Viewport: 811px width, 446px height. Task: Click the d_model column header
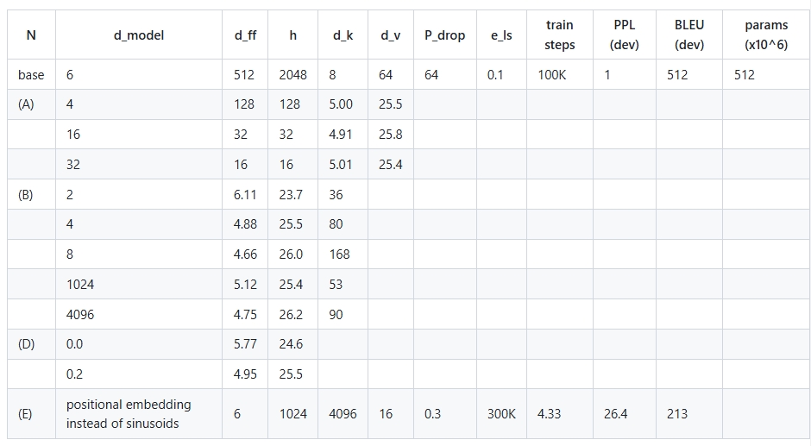pyautogui.click(x=139, y=35)
